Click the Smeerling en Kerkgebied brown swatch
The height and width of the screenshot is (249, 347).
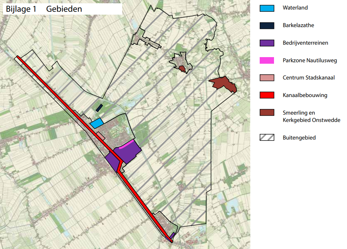267,112
